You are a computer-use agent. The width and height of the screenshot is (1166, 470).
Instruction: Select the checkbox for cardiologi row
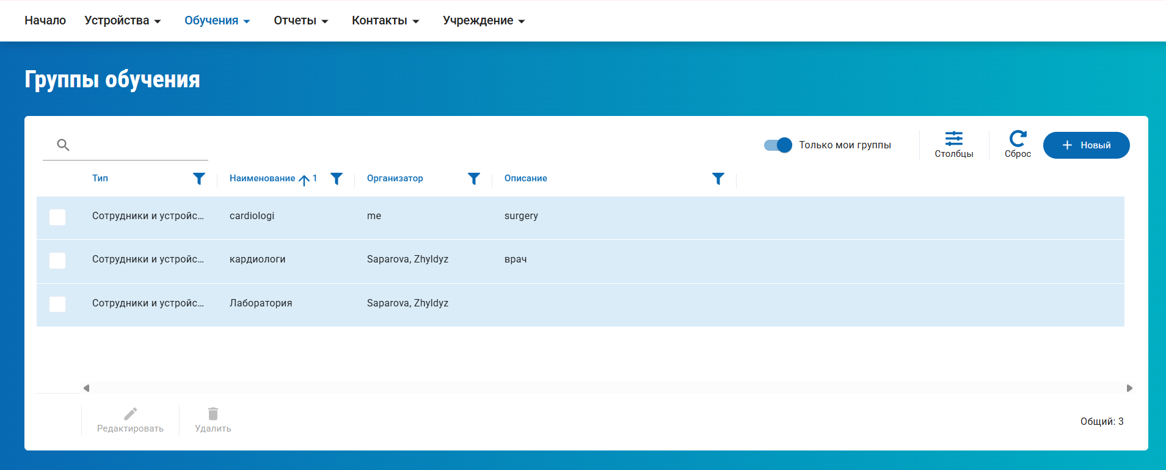coord(57,217)
